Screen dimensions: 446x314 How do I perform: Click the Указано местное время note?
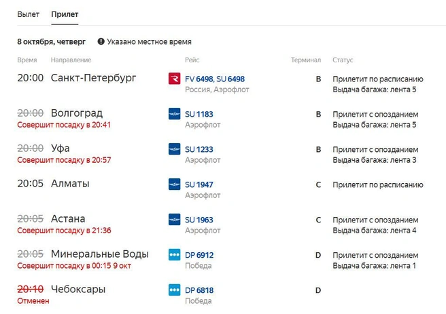[x=149, y=41]
